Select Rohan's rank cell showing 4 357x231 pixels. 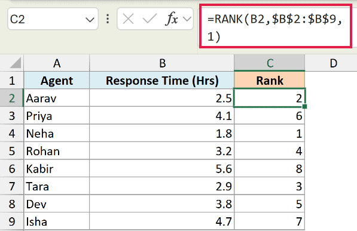tap(270, 151)
